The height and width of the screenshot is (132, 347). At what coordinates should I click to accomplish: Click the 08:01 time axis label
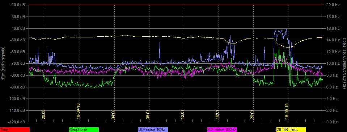[x=148, y=114]
